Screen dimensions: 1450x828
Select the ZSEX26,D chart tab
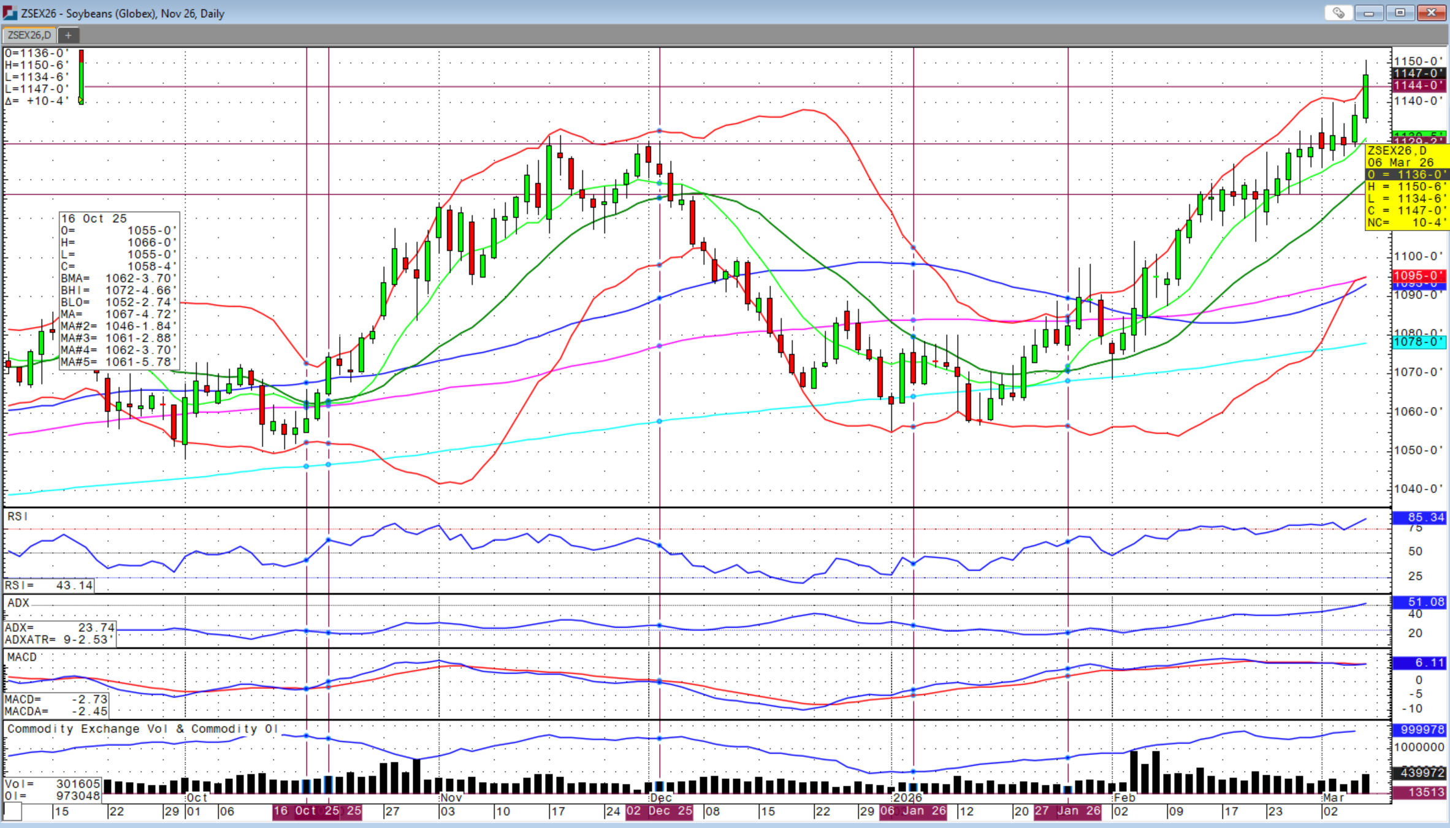click(x=29, y=35)
